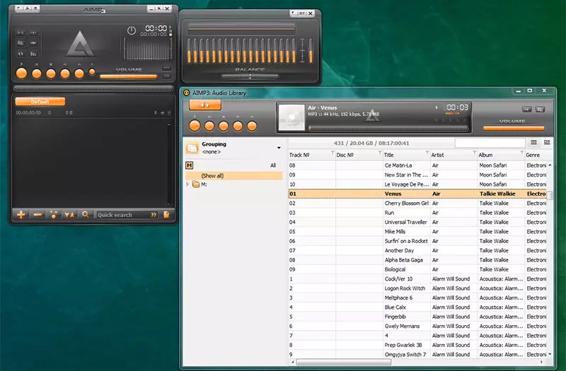Click the orange file icon in playlist toolbar

pos(166,215)
